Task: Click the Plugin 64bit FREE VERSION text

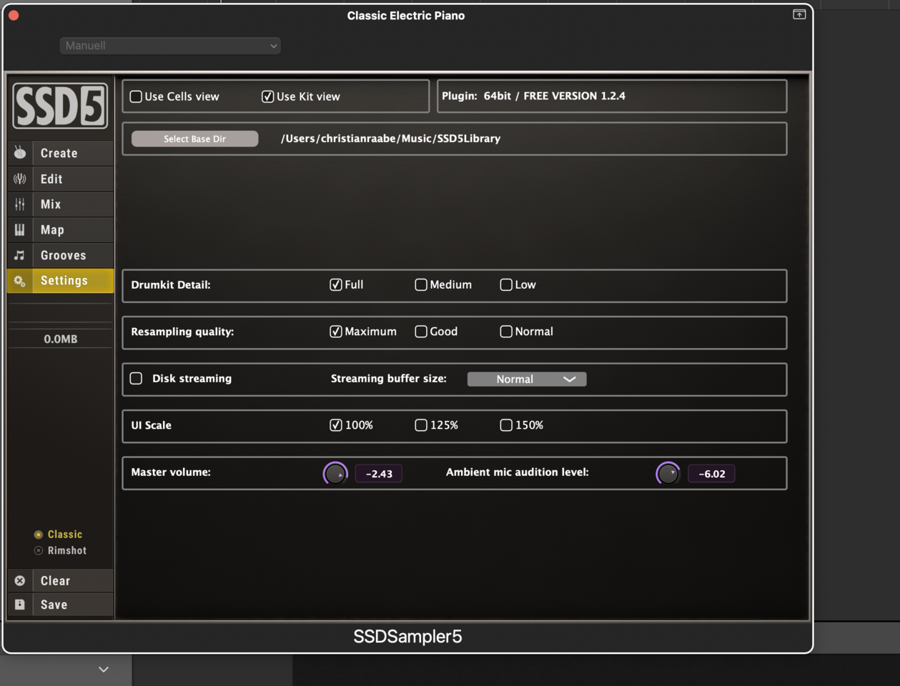Action: pos(533,96)
